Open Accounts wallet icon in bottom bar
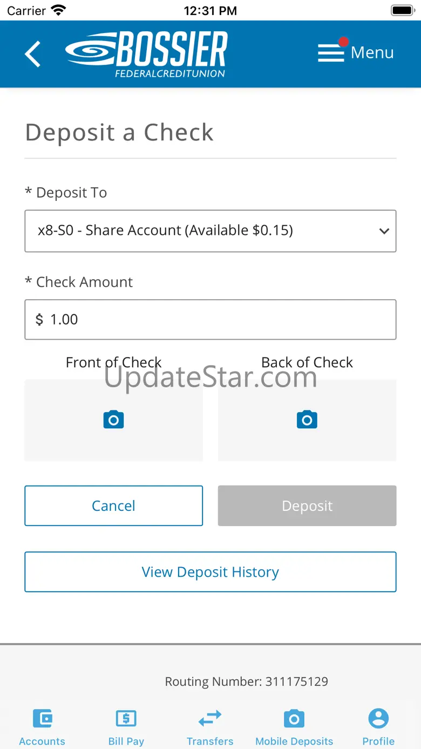421x749 pixels. click(x=42, y=719)
